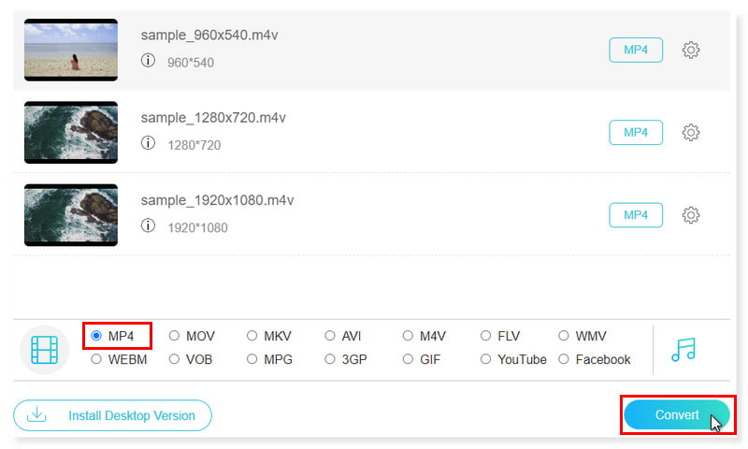Open settings gear for sample_960x540.m4v
This screenshot has width=748, height=449.
(x=691, y=51)
